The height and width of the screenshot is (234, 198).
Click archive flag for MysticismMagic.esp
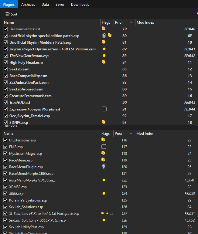103,153
